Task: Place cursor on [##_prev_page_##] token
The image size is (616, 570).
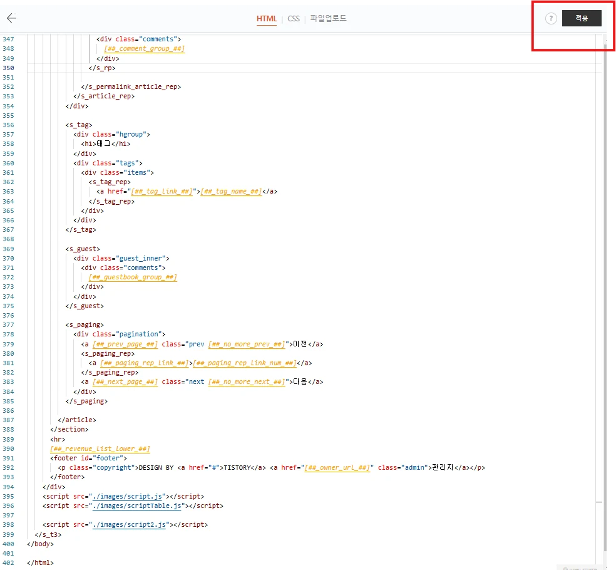Action: pos(125,344)
